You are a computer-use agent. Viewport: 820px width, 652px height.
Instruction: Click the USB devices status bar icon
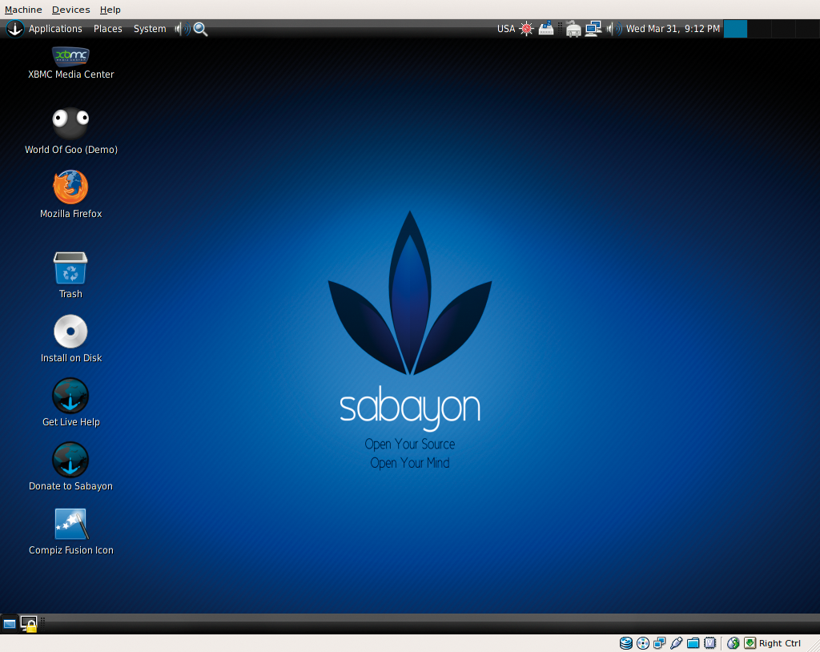point(676,643)
